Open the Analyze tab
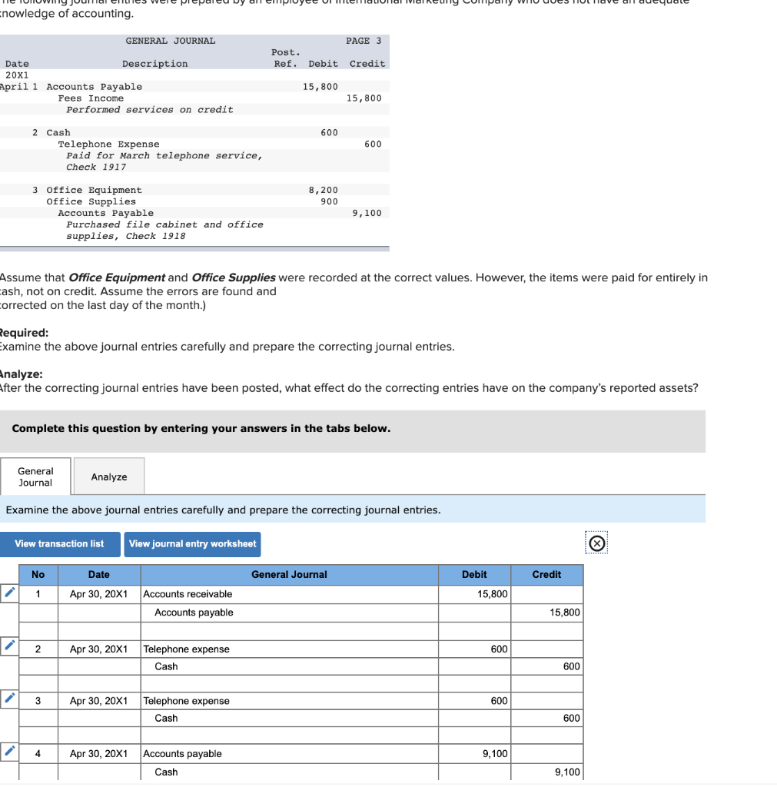Viewport: 777px width, 787px height. point(109,477)
